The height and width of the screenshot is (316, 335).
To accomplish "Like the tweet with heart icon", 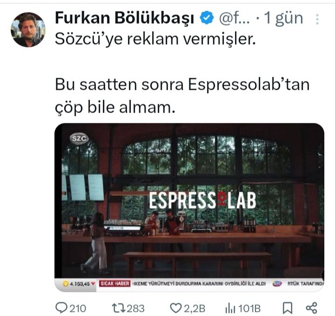I will pos(176,308).
